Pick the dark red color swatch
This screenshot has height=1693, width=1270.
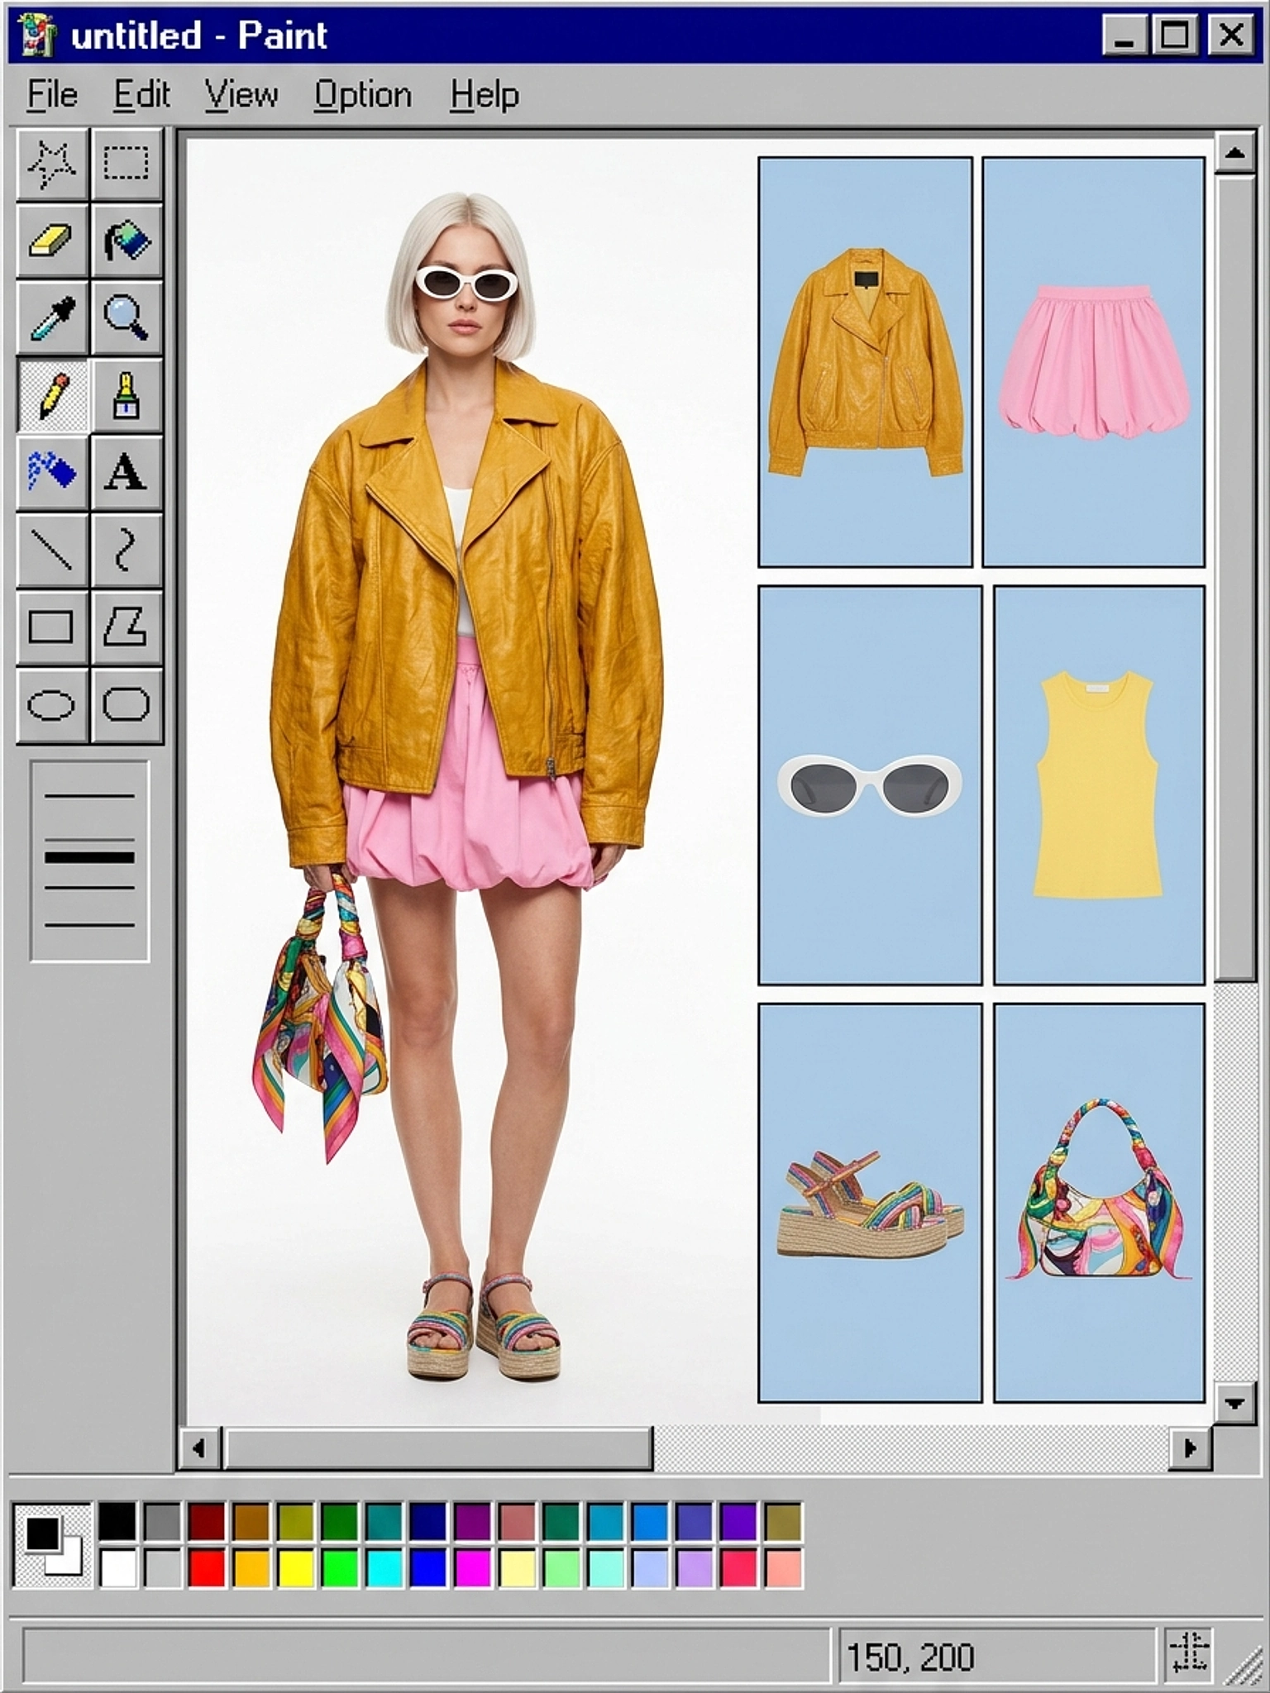point(206,1522)
